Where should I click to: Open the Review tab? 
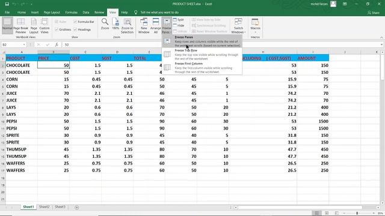pyautogui.click(x=99, y=12)
